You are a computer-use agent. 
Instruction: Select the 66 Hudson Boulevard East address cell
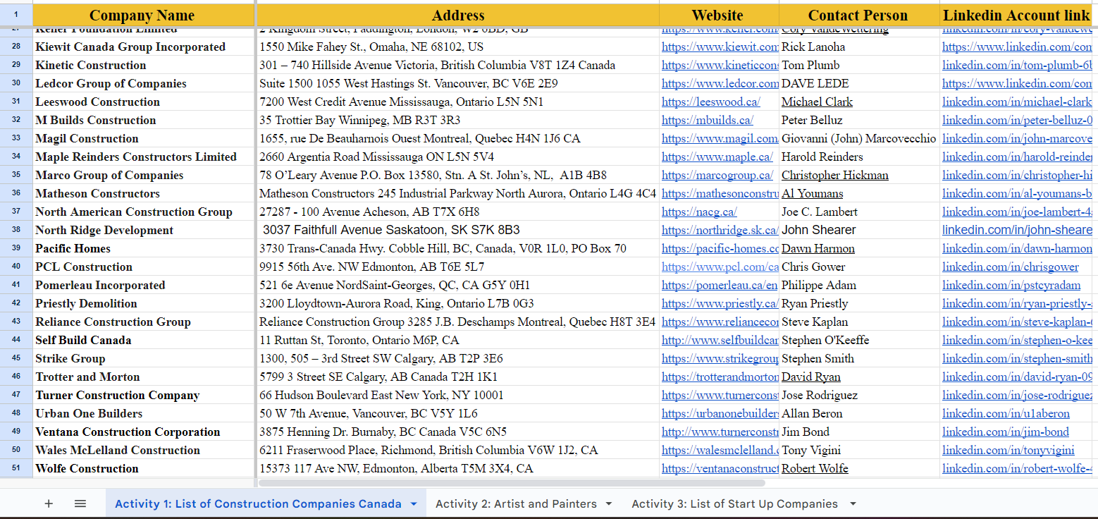[x=458, y=396]
